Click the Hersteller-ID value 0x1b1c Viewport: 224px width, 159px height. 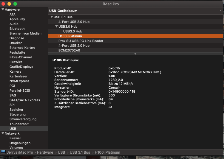point(114,72)
